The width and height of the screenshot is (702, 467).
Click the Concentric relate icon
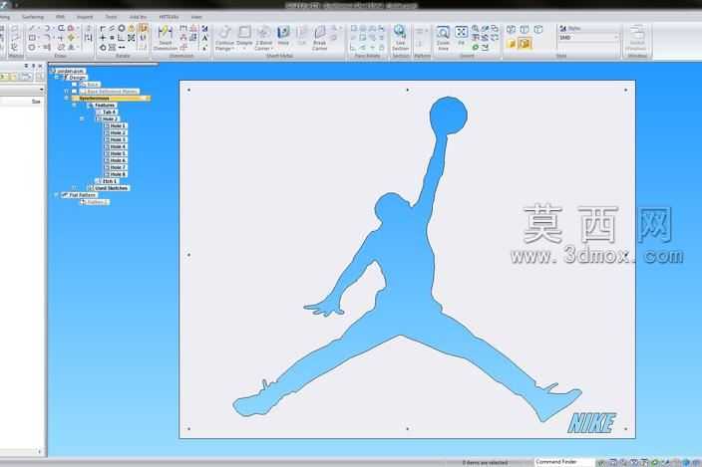click(122, 28)
